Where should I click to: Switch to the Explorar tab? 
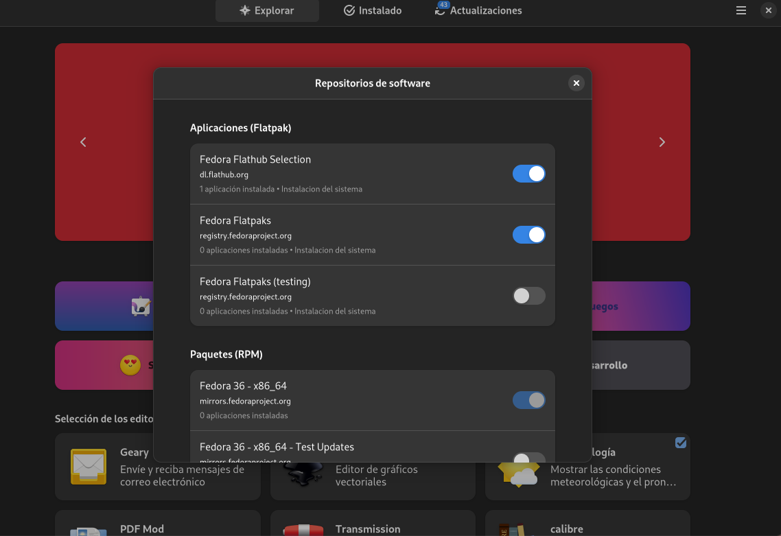[x=267, y=10]
